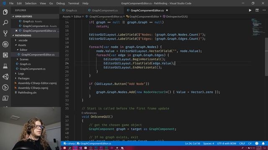The height and width of the screenshot is (150, 268).
Task: Split the editor to the right
Action: (257, 10)
